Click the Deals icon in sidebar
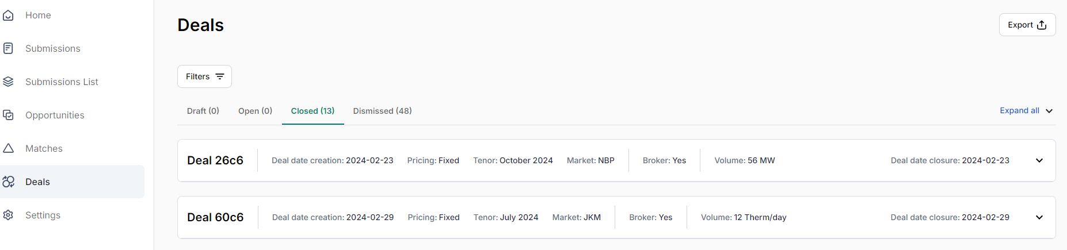 pyautogui.click(x=8, y=182)
